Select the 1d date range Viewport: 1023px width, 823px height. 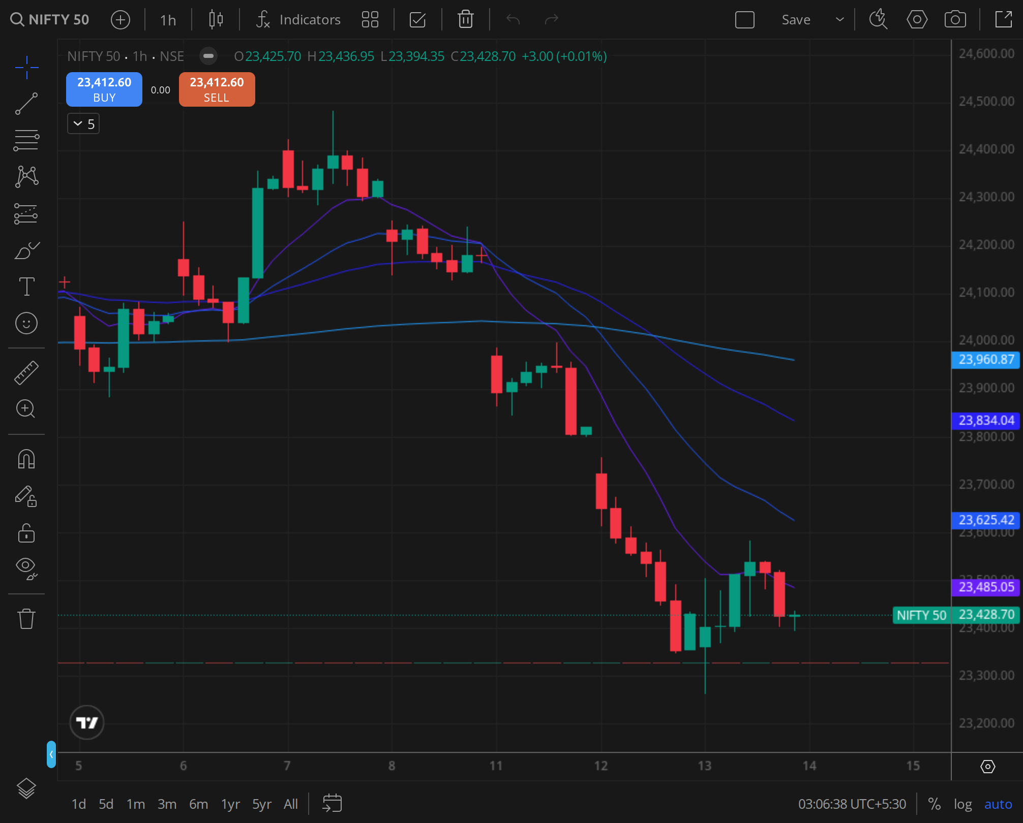point(79,804)
